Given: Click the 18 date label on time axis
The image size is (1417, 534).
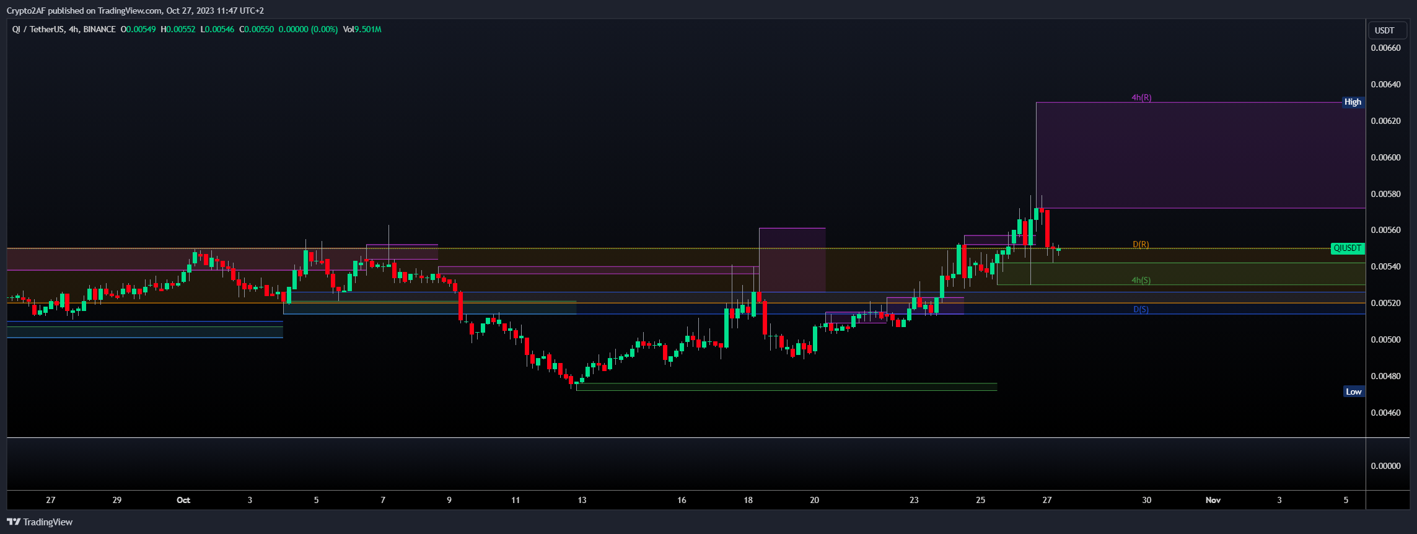Looking at the screenshot, I should click(x=748, y=500).
